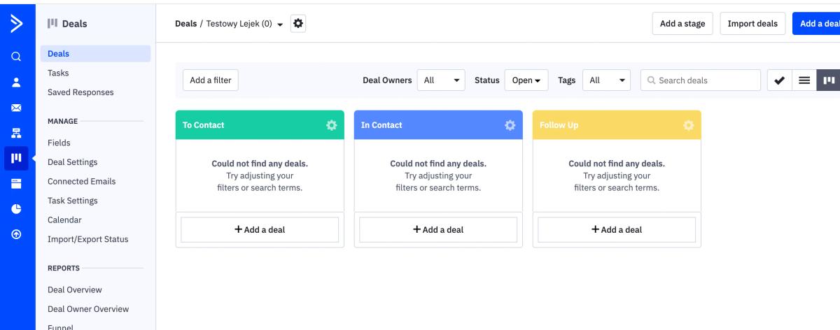
Task: Open In Contact stage settings gear
Action: tap(510, 125)
